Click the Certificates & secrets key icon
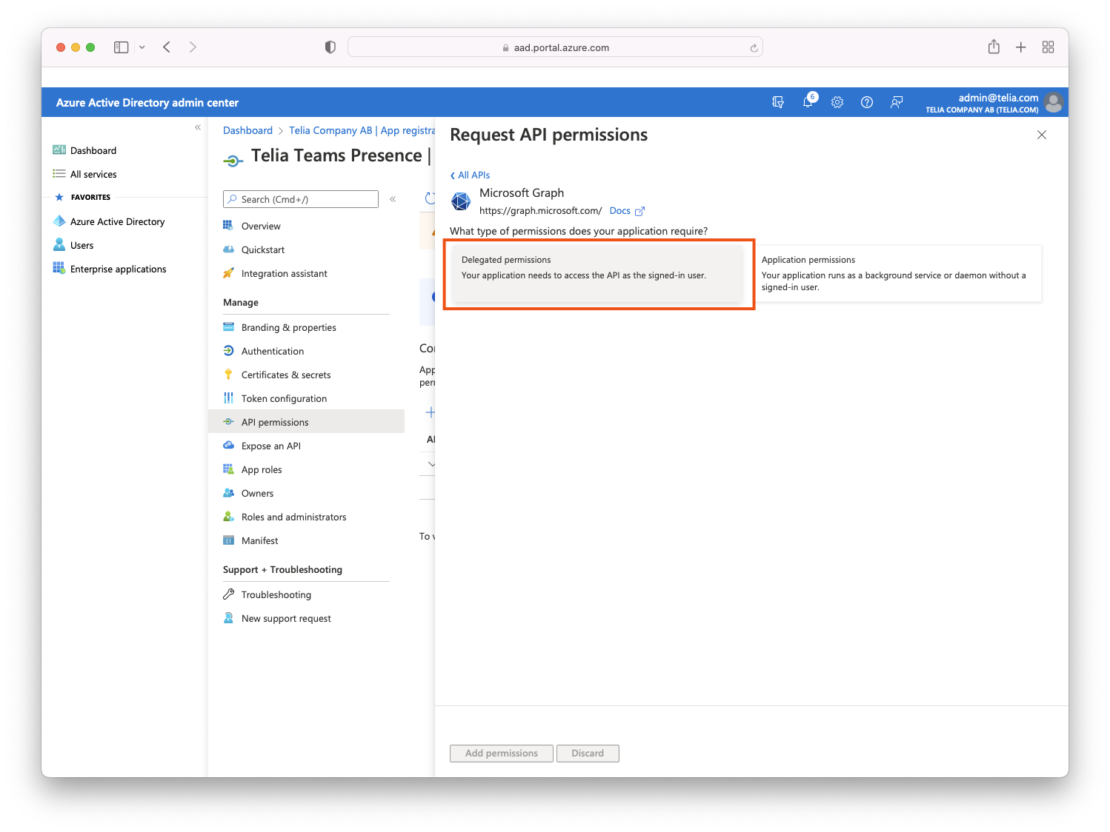This screenshot has height=832, width=1110. [228, 375]
